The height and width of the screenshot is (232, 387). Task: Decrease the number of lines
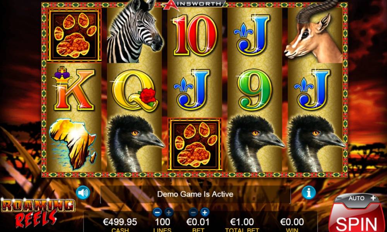pyautogui.click(x=157, y=212)
